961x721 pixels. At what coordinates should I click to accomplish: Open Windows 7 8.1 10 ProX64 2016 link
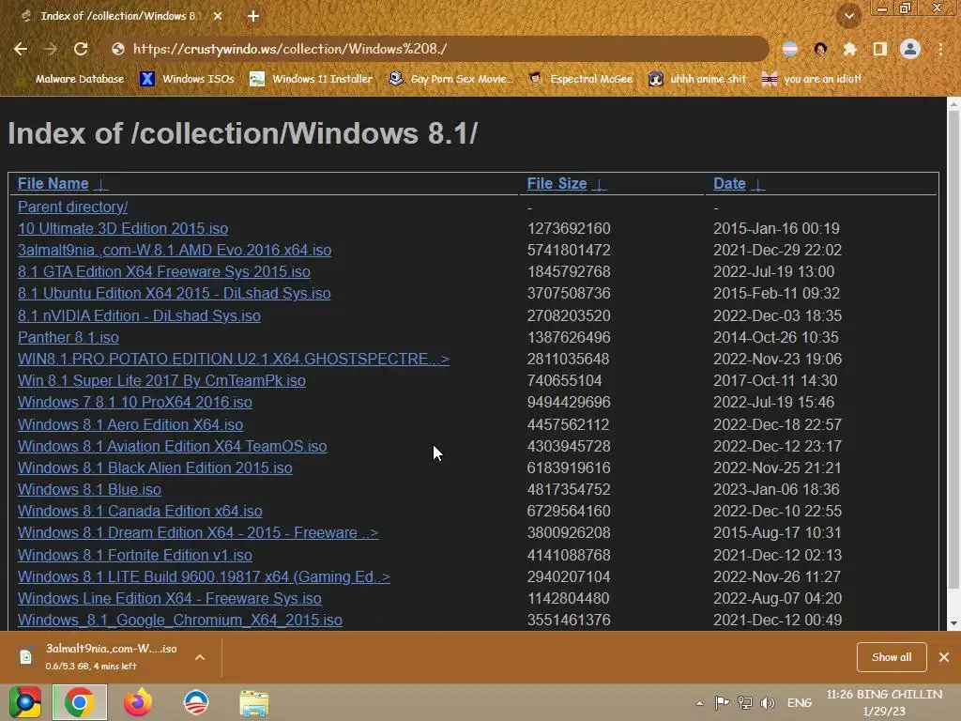point(135,402)
